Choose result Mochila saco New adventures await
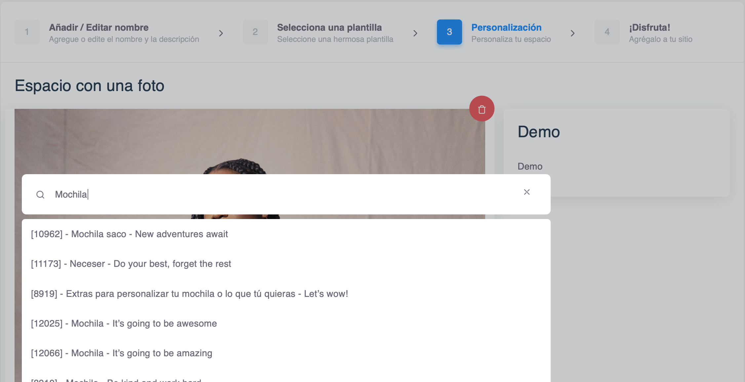 pyautogui.click(x=129, y=234)
